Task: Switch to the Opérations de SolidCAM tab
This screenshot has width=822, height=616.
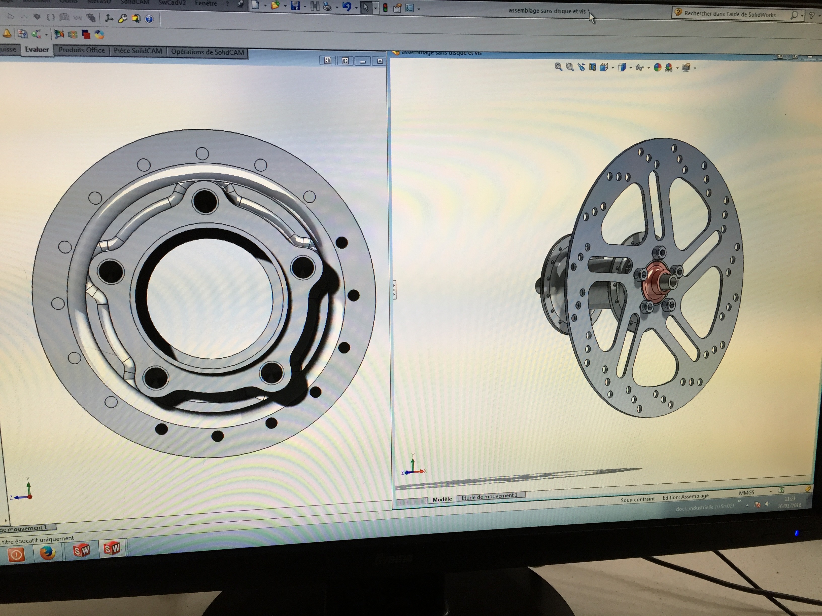Action: pyautogui.click(x=207, y=52)
